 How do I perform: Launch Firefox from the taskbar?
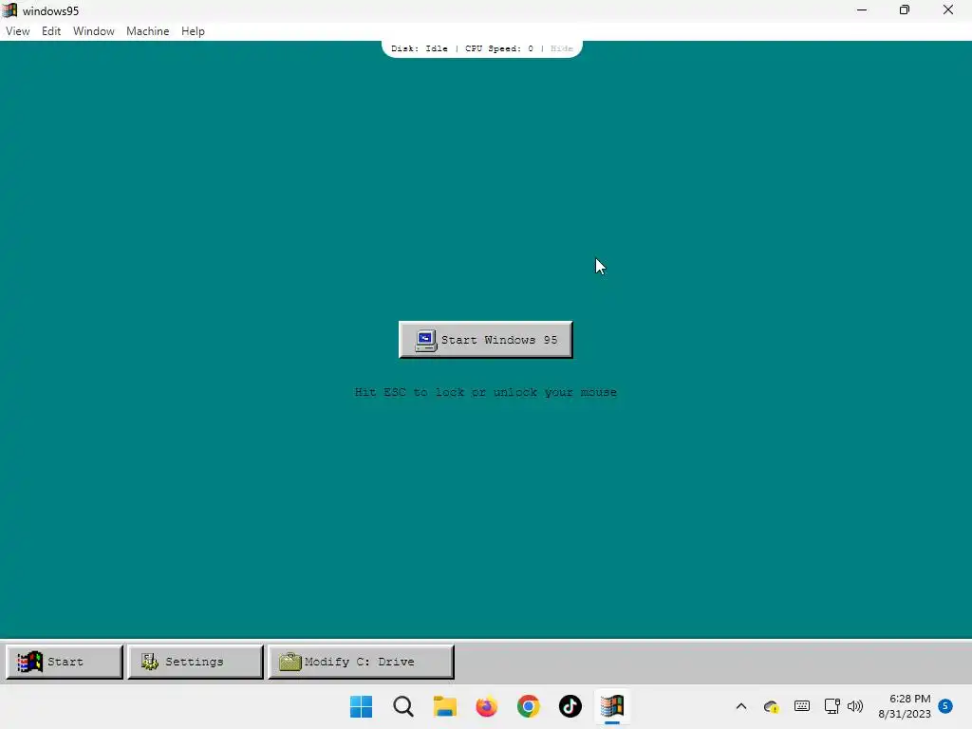[x=487, y=706]
